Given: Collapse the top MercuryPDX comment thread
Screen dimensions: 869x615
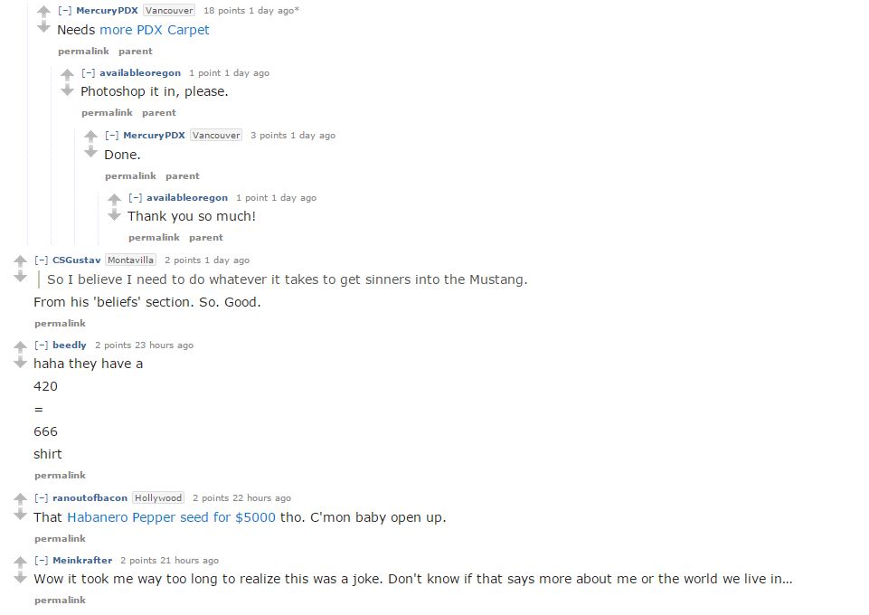Looking at the screenshot, I should pos(64,10).
